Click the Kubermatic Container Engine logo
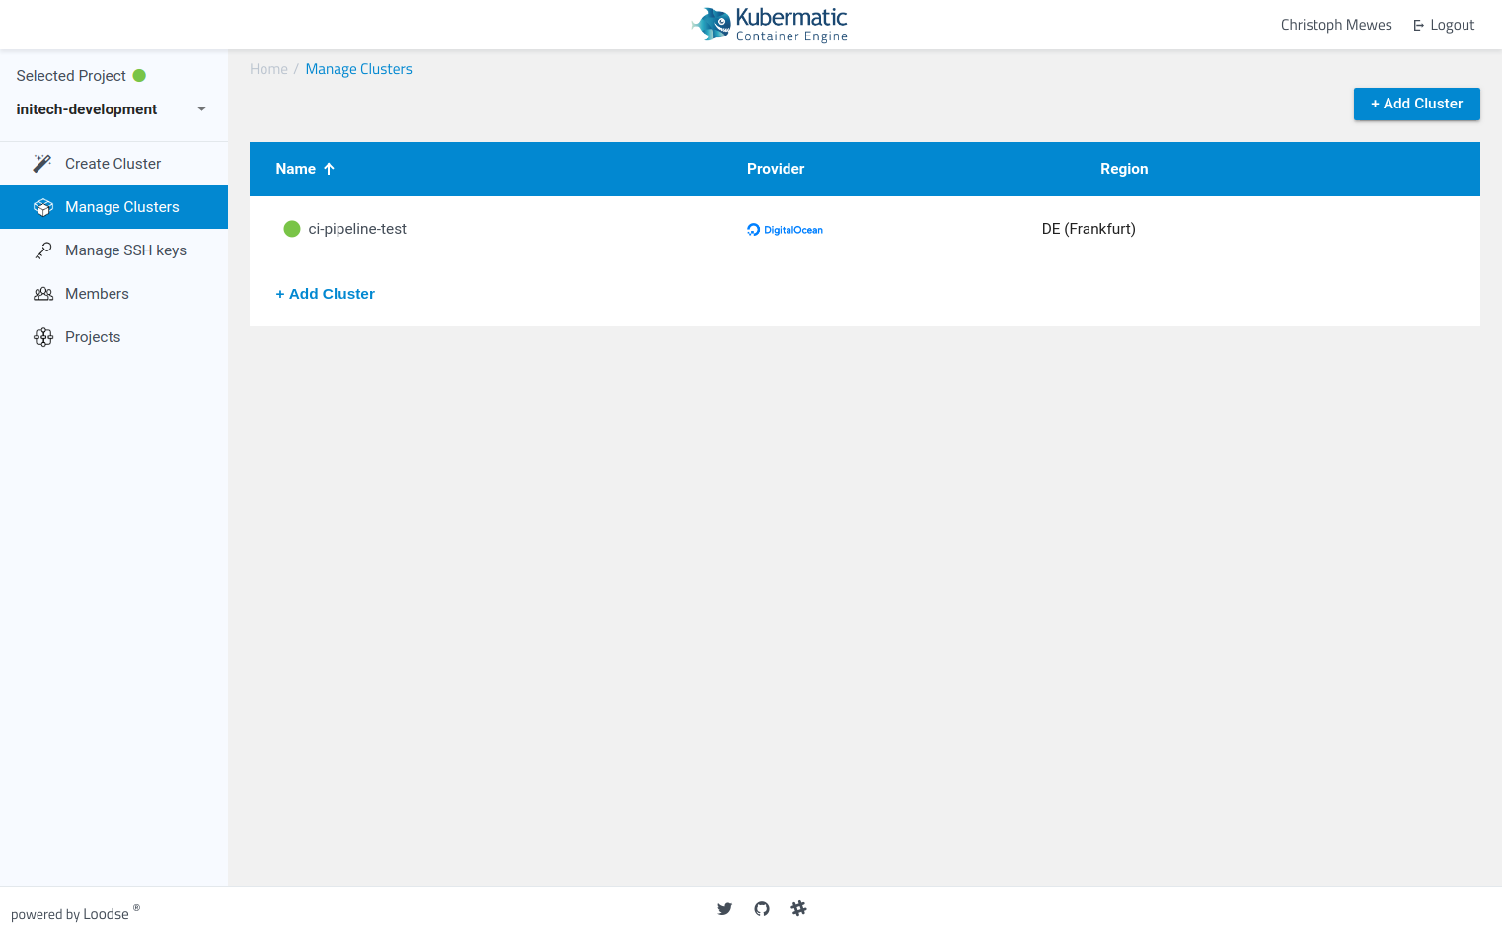 click(x=770, y=25)
